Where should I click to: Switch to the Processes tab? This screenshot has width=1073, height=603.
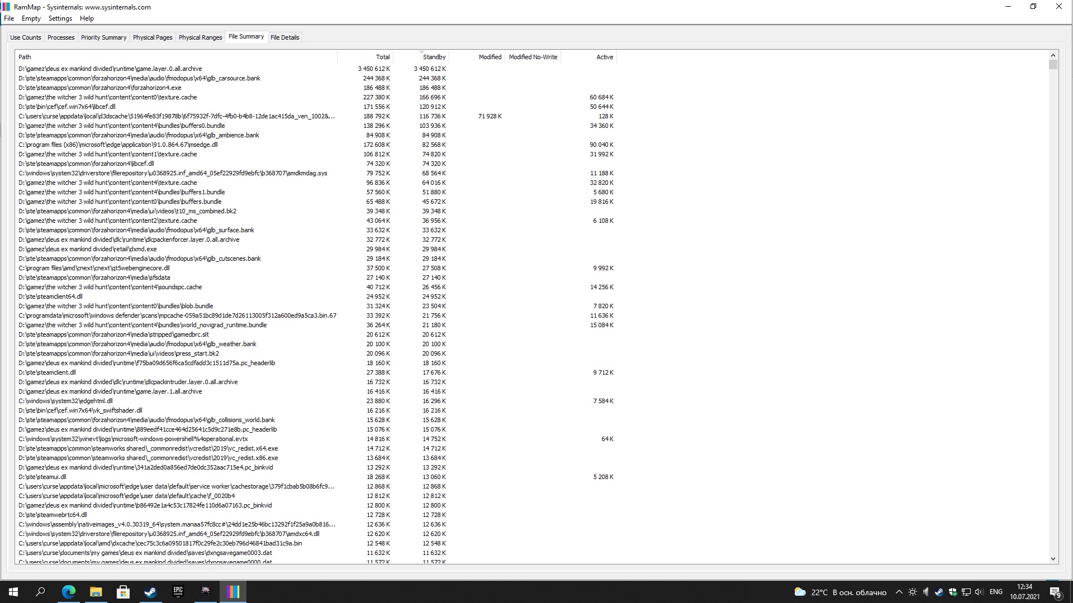61,37
